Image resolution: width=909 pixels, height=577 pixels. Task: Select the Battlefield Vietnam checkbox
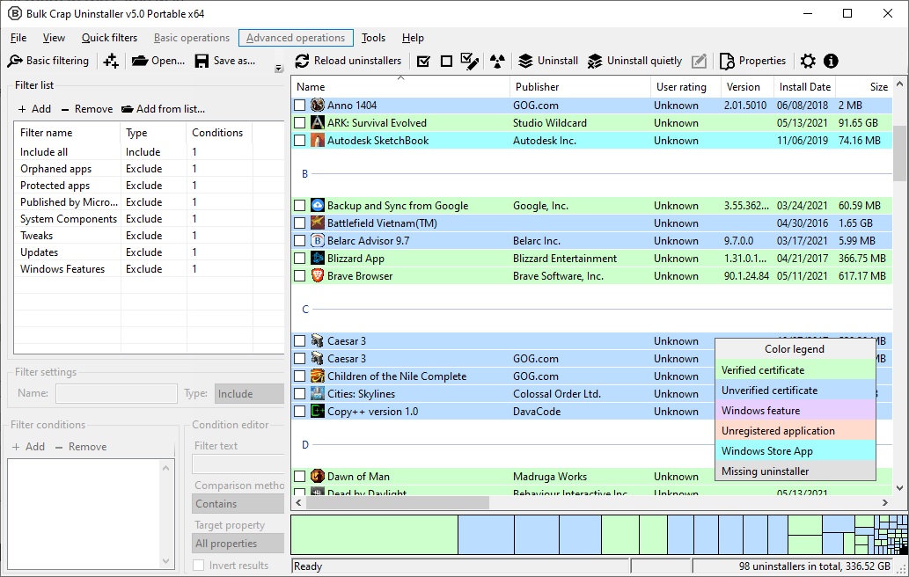299,223
